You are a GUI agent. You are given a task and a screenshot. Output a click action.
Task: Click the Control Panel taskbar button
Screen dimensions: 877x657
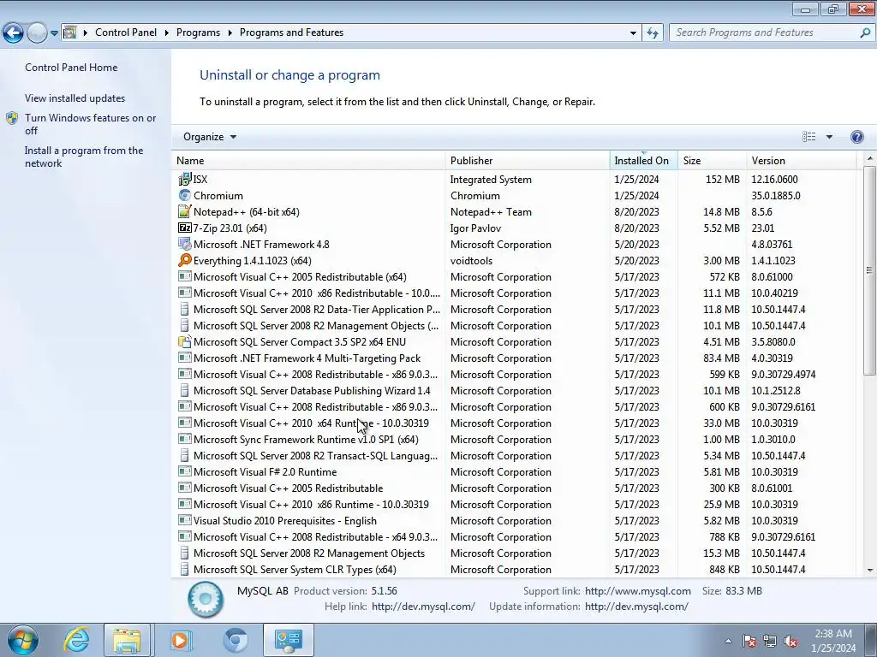(x=289, y=640)
